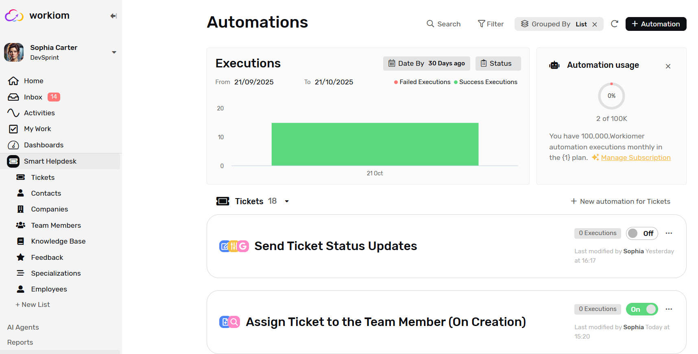Open Tickets in the sidebar
Image resolution: width=698 pixels, height=354 pixels.
[43, 177]
